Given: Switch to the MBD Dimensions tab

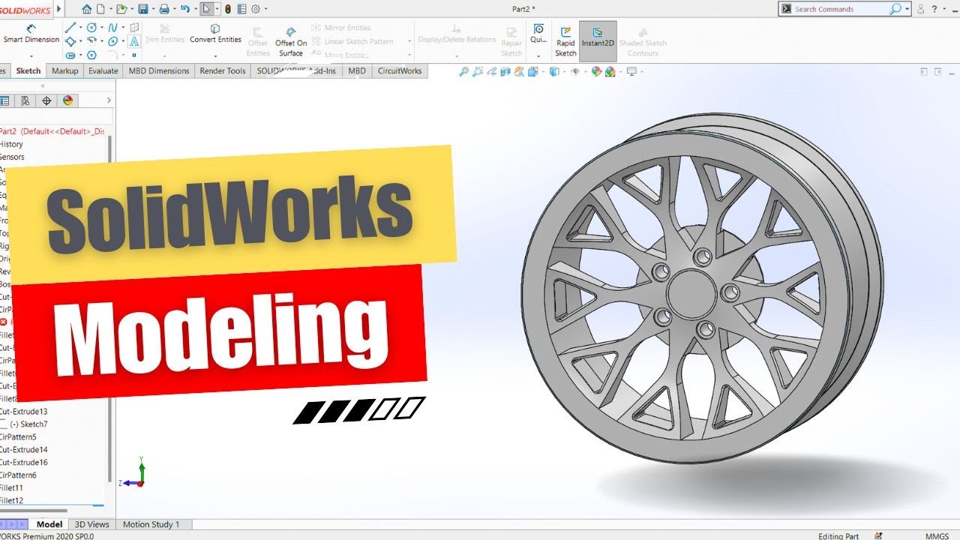Looking at the screenshot, I should point(159,71).
